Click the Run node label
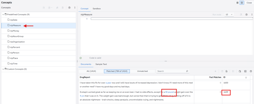254x104 pixels. [217, 14]
